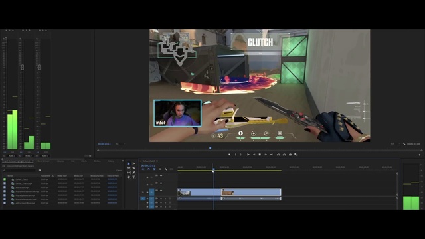
Task: Click the Frame Rate column sort arrow
Action: click(52, 175)
